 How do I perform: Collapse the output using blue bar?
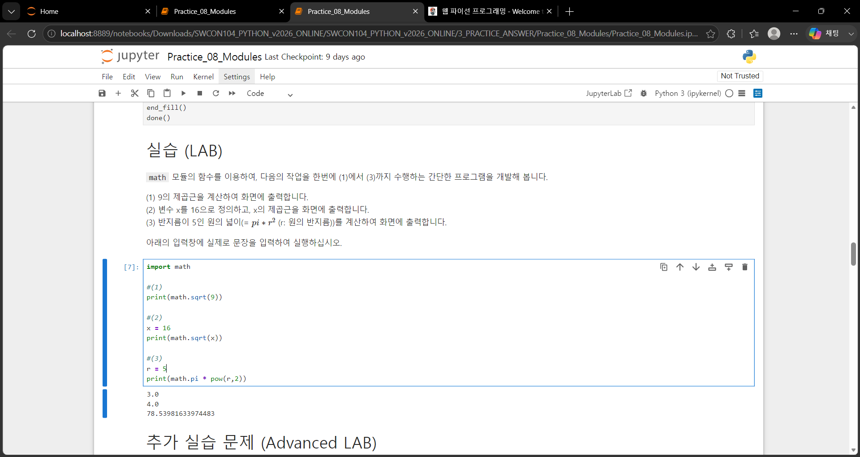pyautogui.click(x=105, y=404)
